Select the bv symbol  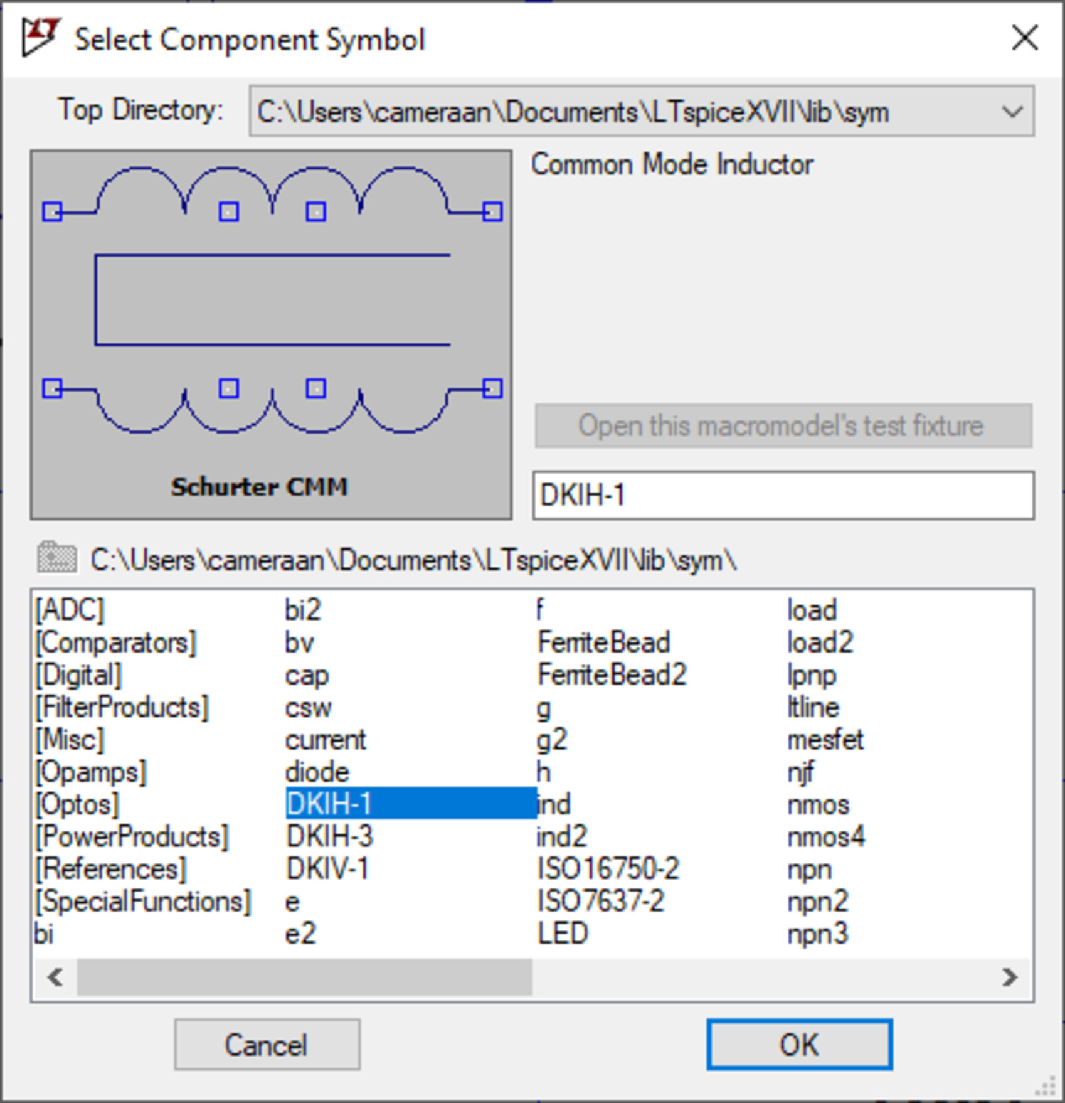(x=299, y=642)
